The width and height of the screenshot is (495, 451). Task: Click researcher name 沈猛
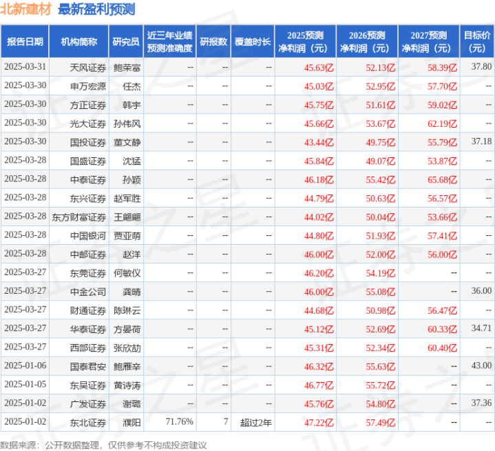131,161
